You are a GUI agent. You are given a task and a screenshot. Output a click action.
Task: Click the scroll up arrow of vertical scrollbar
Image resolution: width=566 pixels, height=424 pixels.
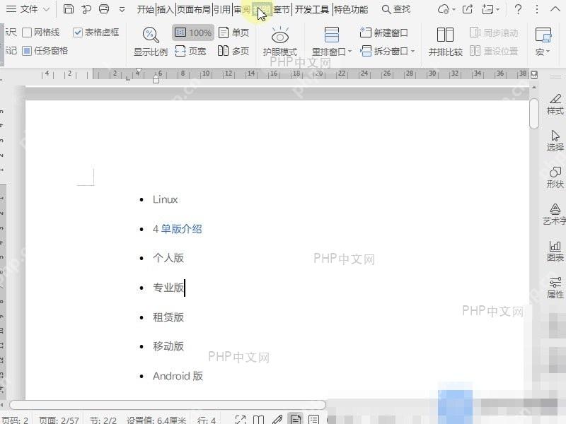point(534,88)
